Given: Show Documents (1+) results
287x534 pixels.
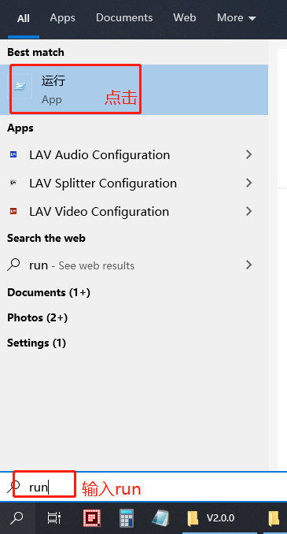Looking at the screenshot, I should coord(49,292).
